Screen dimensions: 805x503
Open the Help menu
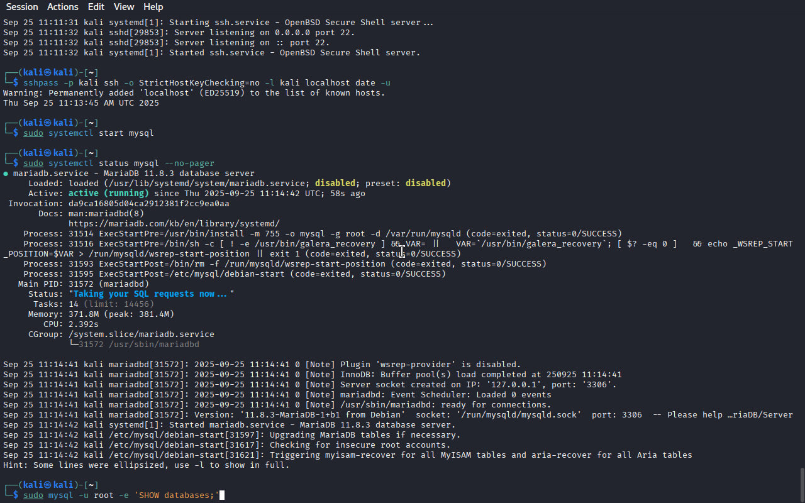pos(153,7)
